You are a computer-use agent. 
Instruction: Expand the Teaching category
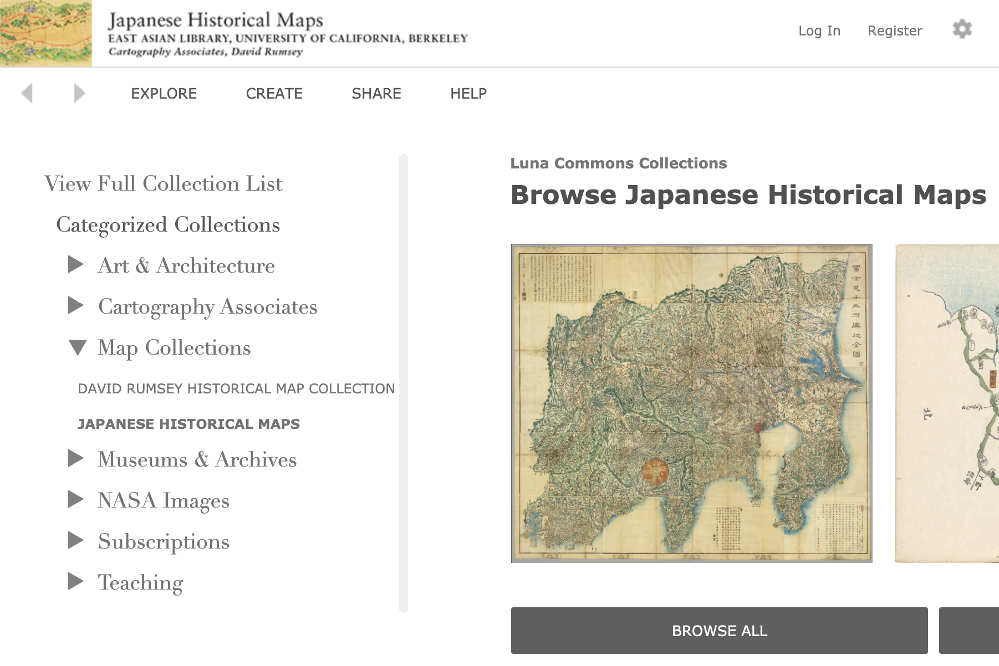[76, 581]
